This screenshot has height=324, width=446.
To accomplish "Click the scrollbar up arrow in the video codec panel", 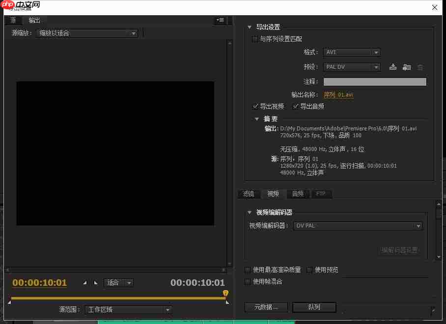I will (x=439, y=203).
